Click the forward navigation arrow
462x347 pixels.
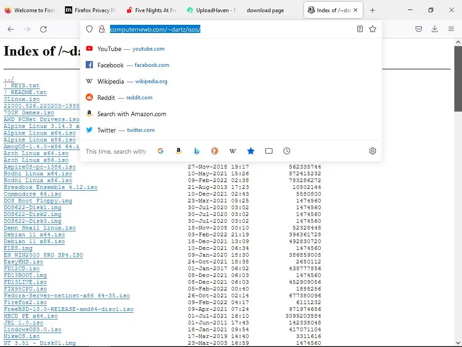27,29
